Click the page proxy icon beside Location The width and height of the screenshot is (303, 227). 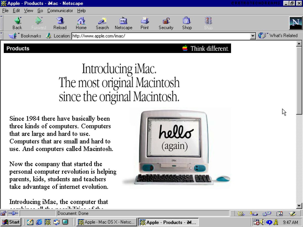coord(49,36)
